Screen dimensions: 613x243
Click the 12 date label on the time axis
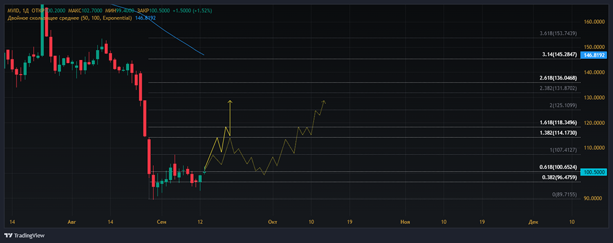pos(200,222)
